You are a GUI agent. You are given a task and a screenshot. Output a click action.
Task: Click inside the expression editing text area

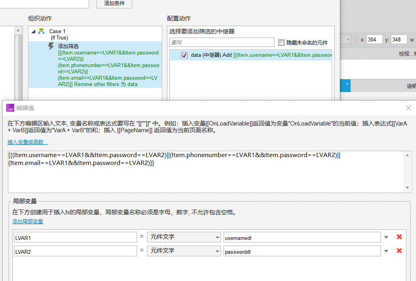coord(206,172)
